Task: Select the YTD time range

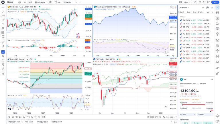Action: (x=28, y=117)
